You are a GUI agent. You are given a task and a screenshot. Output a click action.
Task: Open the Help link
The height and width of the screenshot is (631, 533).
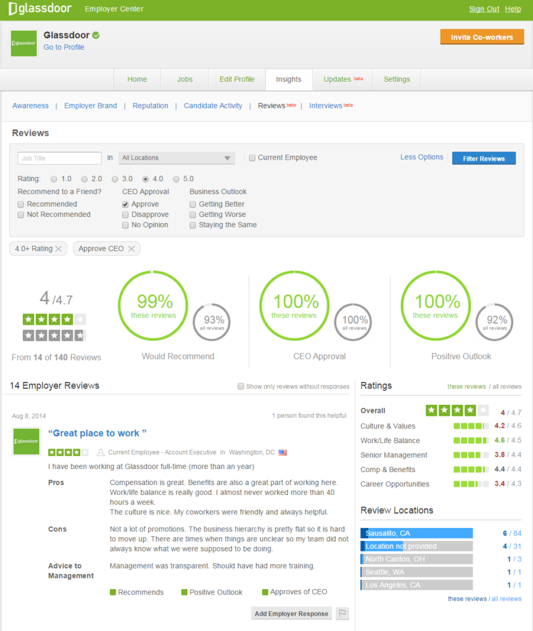click(x=513, y=9)
